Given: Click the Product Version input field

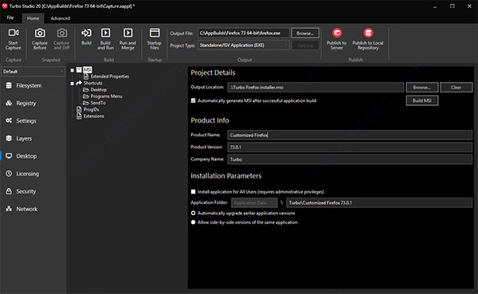Looking at the screenshot, I should point(350,147).
